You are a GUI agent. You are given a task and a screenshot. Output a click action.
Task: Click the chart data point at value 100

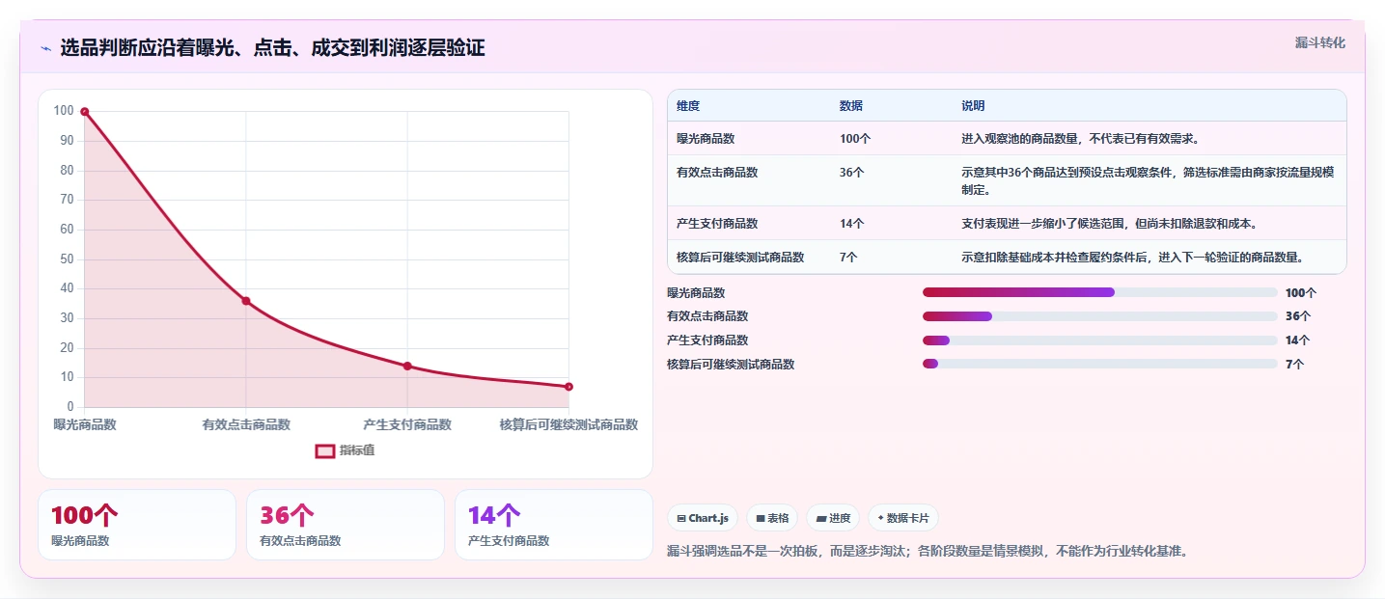click(x=85, y=112)
